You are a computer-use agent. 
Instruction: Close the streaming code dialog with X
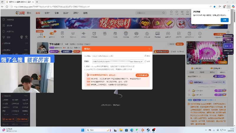(x=149, y=49)
